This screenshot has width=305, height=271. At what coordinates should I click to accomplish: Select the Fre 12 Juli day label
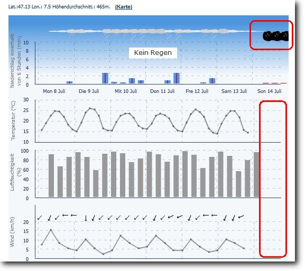(197, 91)
